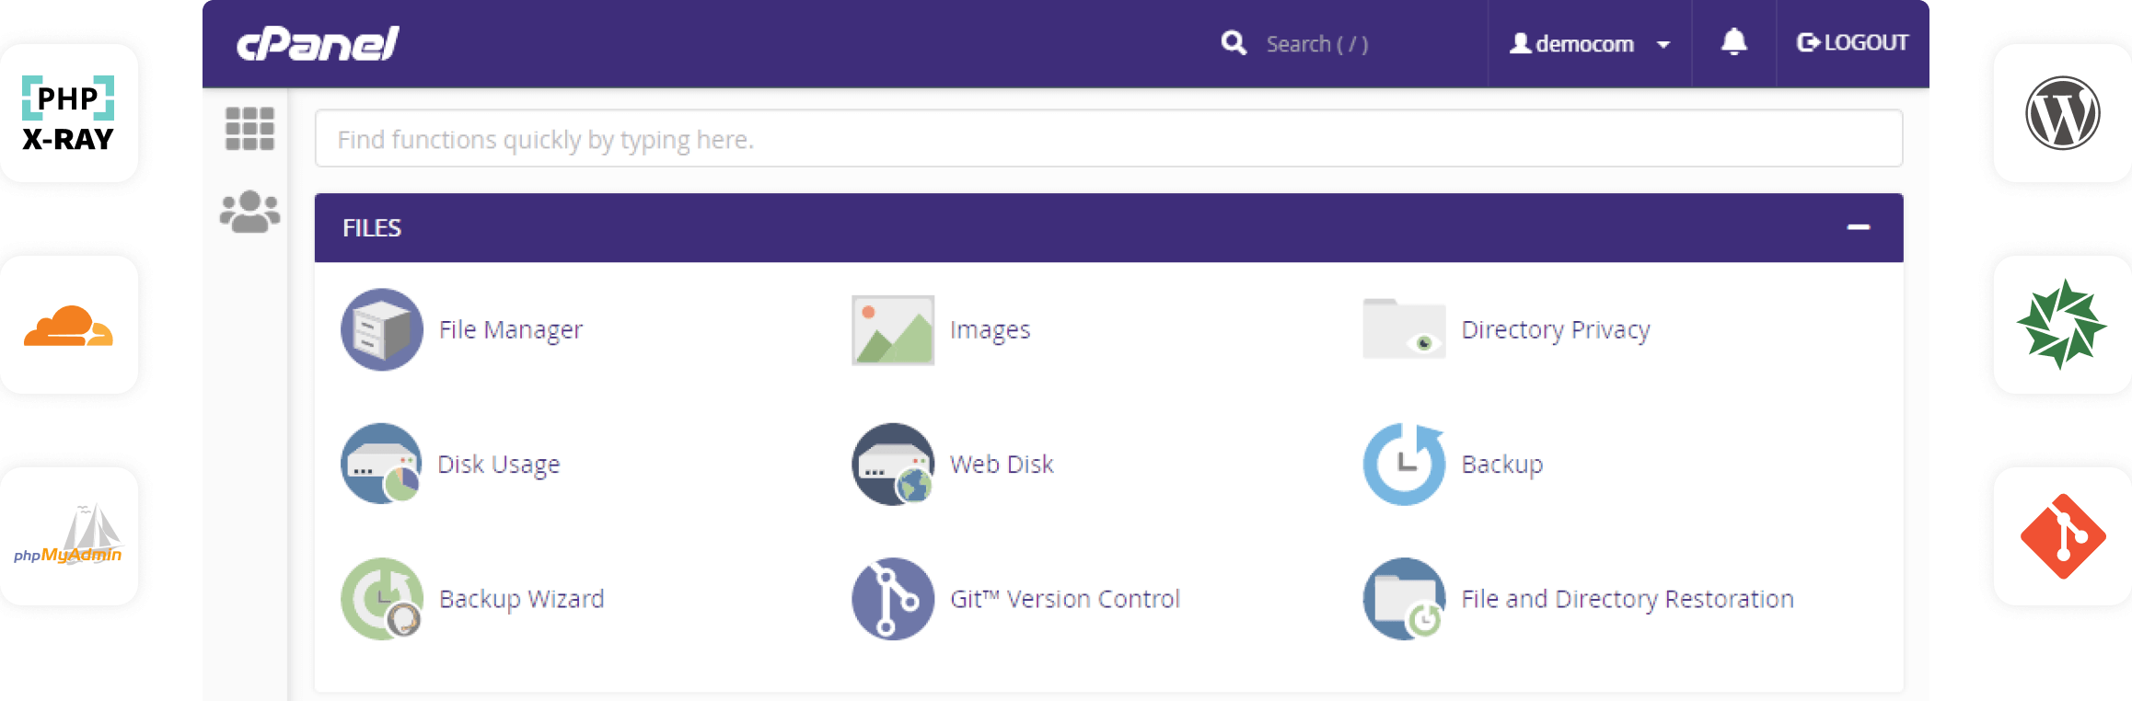The width and height of the screenshot is (2132, 701).
Task: Open the Web Disk link
Action: pos(1002,464)
